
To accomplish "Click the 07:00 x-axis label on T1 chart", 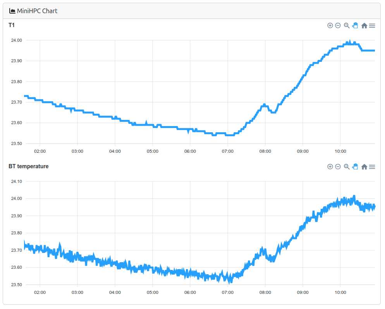I will click(x=227, y=151).
